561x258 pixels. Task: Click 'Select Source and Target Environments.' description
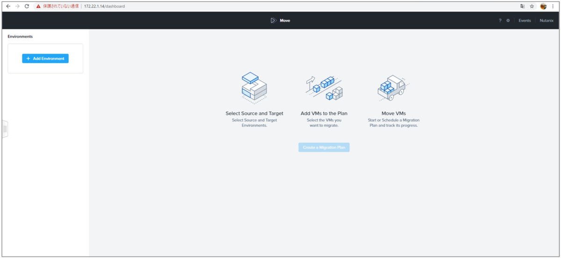pos(254,123)
